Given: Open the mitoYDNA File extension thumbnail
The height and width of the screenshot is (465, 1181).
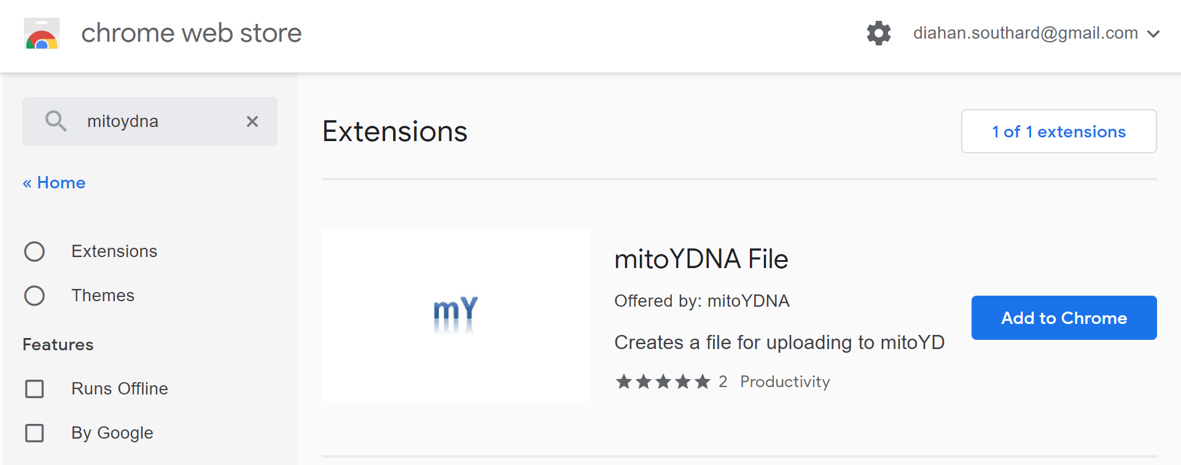Looking at the screenshot, I should point(456,315).
